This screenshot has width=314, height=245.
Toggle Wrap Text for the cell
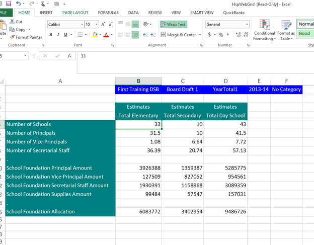173,24
